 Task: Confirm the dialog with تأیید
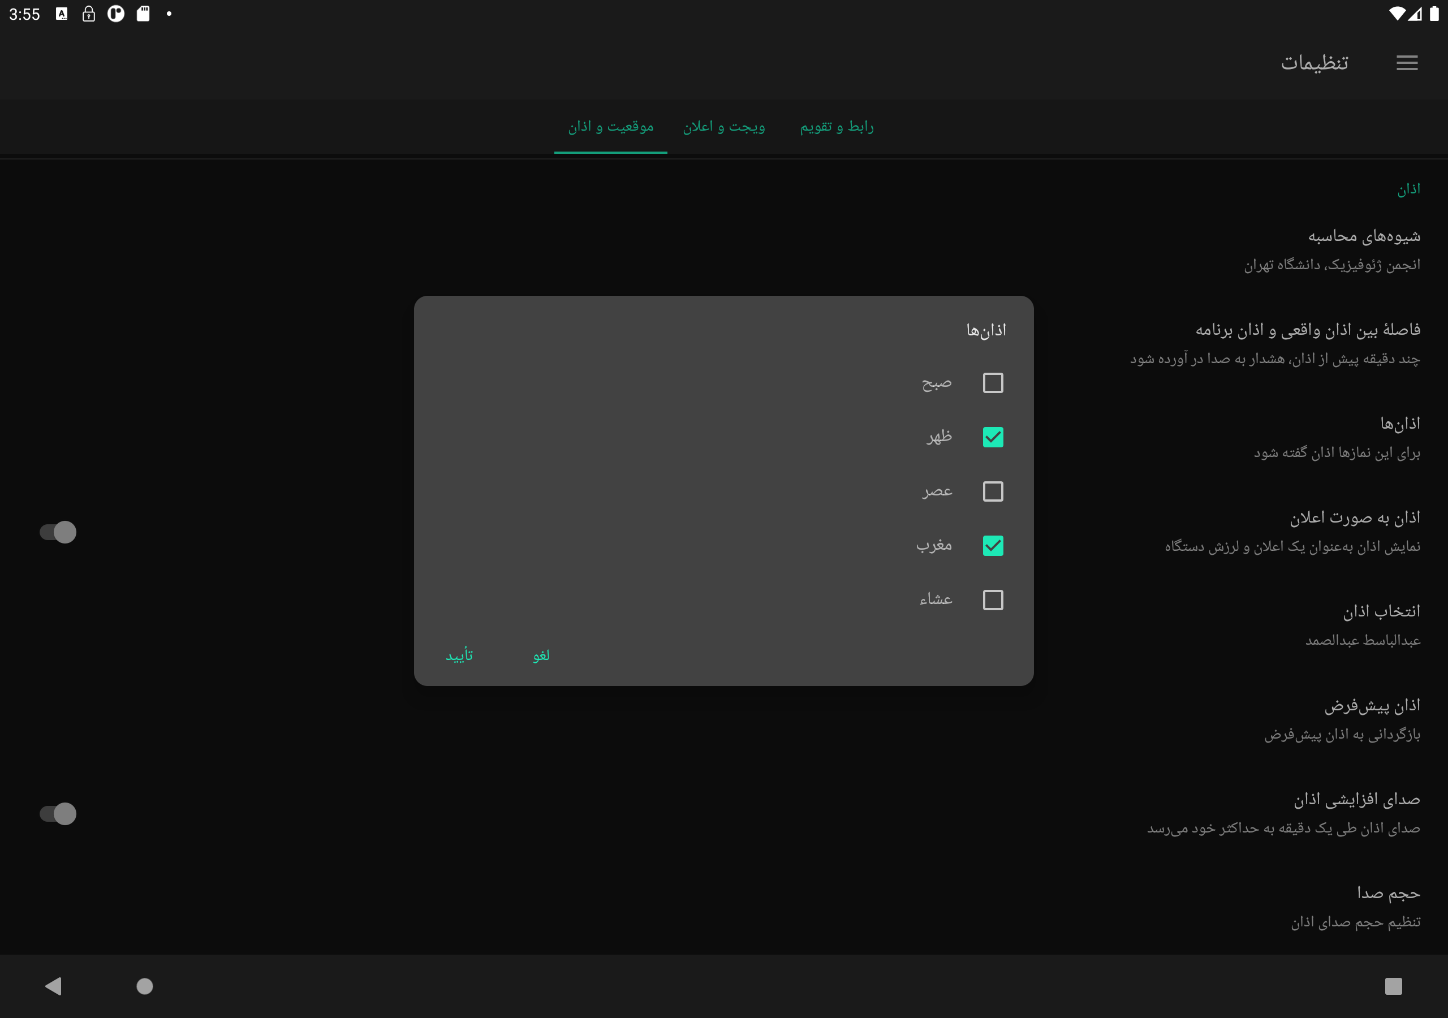click(459, 655)
